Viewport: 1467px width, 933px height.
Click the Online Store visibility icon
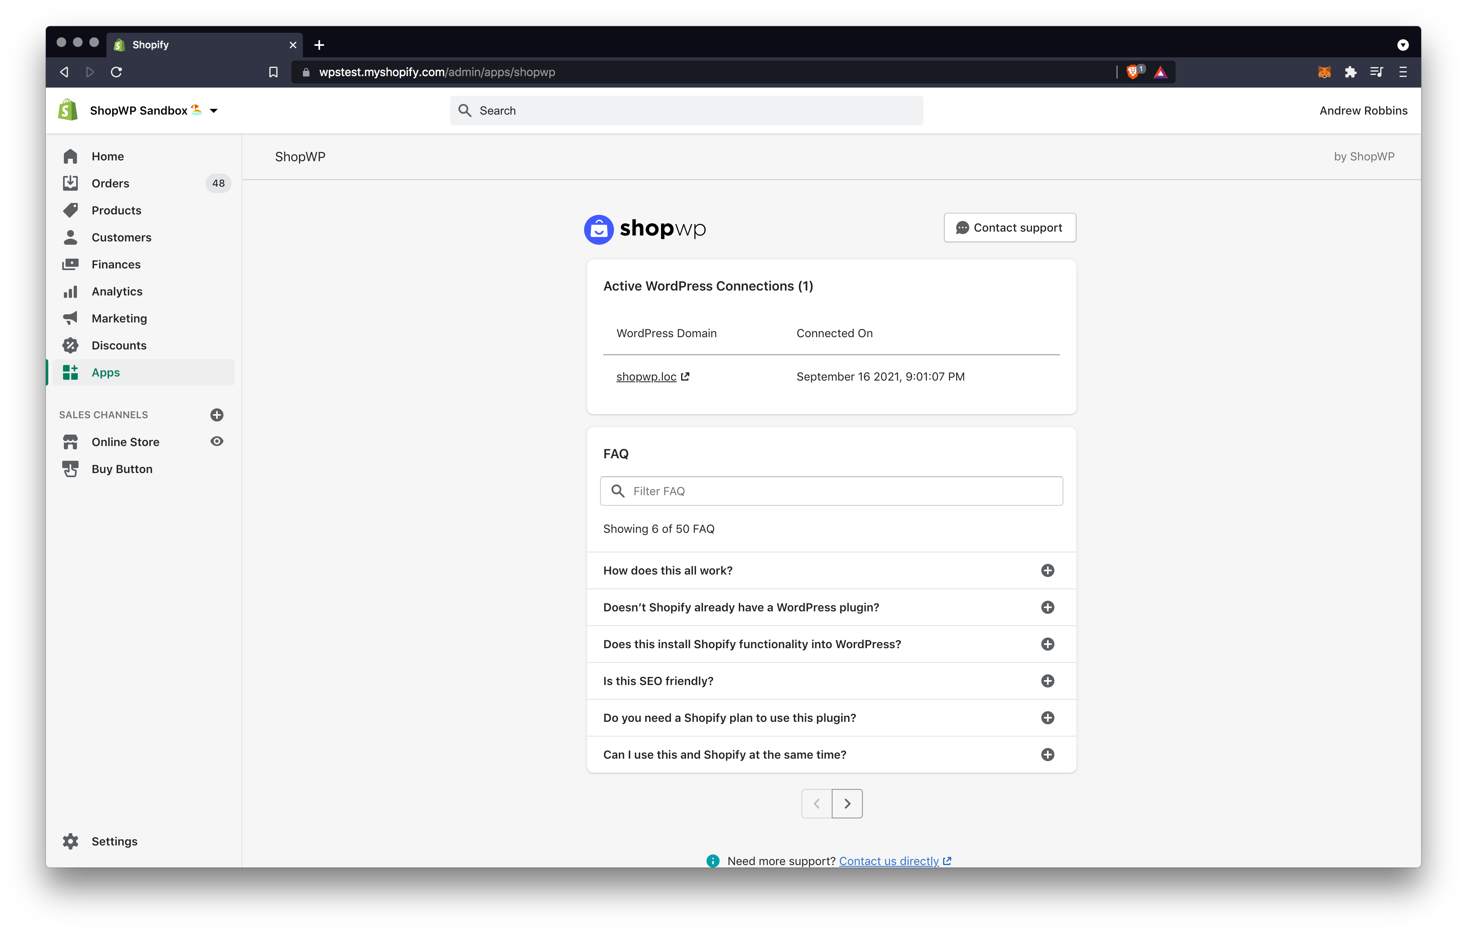(218, 440)
